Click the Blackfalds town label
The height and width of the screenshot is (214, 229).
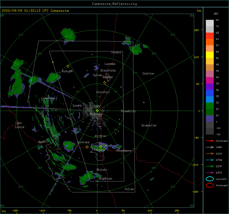[108, 70]
